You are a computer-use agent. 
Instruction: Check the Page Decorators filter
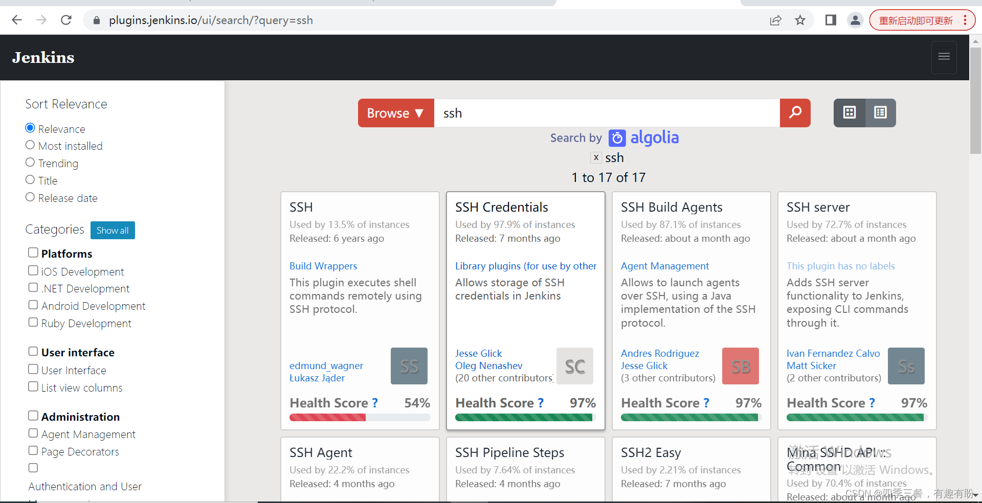(x=33, y=450)
